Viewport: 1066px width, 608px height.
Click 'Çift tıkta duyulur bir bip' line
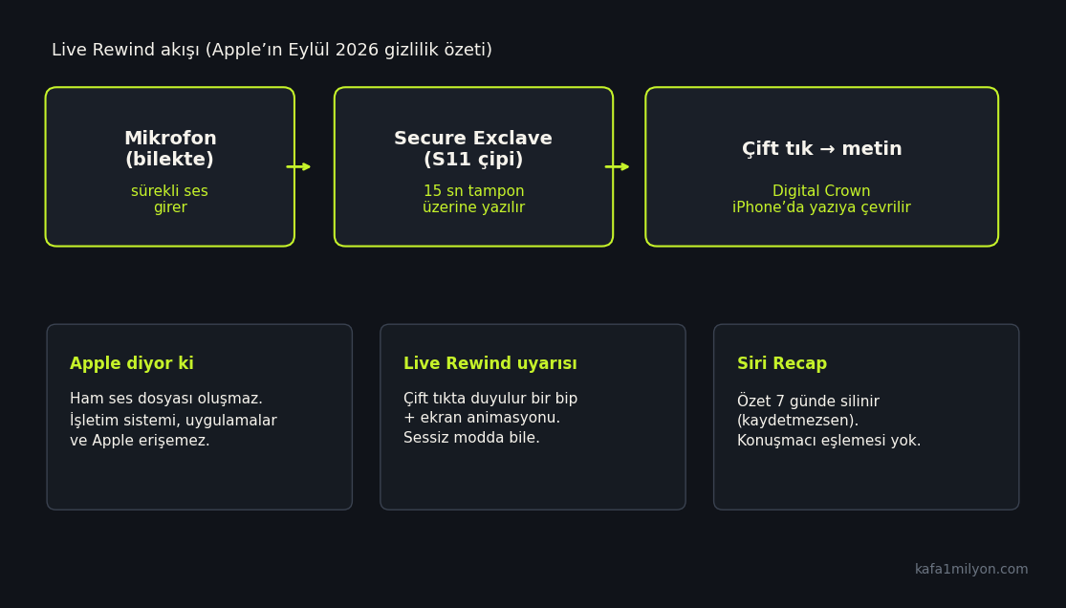coord(490,399)
